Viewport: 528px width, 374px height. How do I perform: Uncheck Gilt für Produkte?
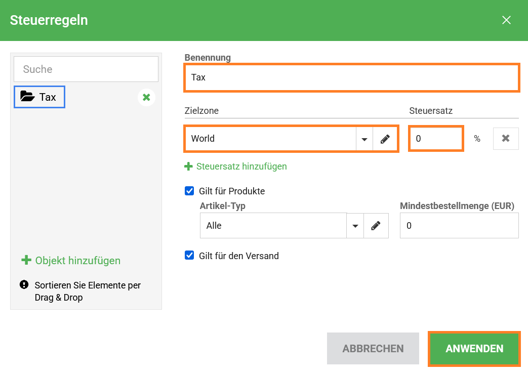pyautogui.click(x=189, y=191)
